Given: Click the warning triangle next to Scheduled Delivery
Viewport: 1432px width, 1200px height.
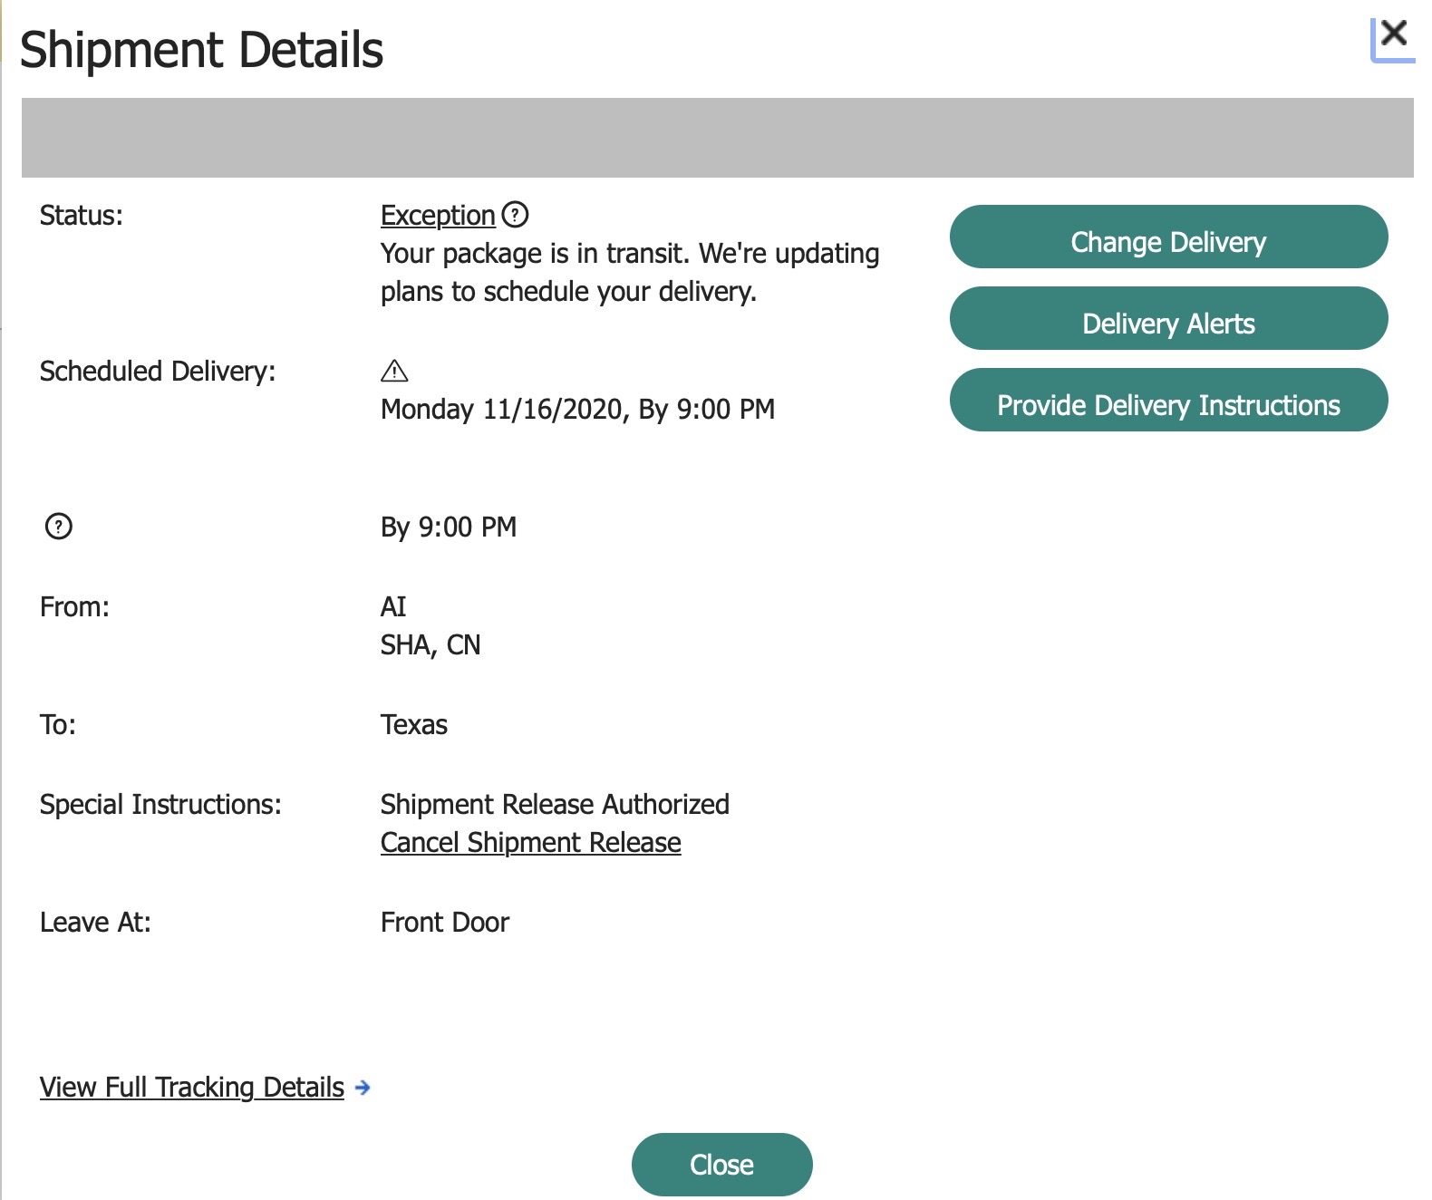Looking at the screenshot, I should click(396, 371).
